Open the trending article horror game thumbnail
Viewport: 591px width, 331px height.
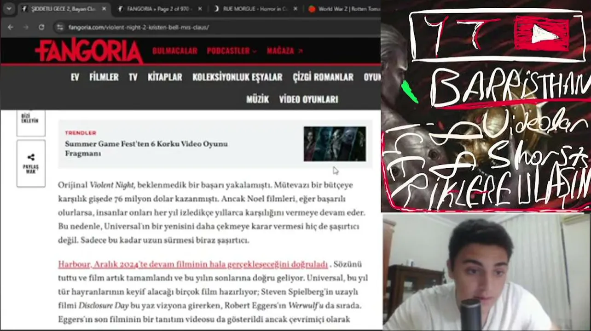(x=335, y=144)
